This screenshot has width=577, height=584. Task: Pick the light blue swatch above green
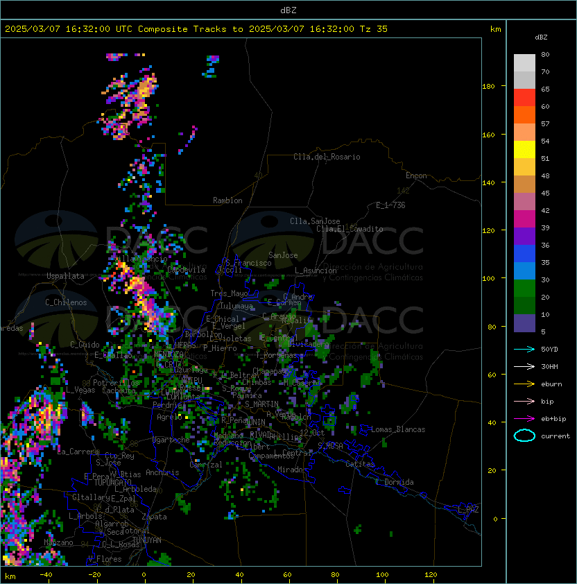(524, 270)
